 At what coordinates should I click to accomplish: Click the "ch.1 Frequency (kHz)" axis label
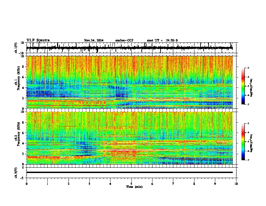17,78
